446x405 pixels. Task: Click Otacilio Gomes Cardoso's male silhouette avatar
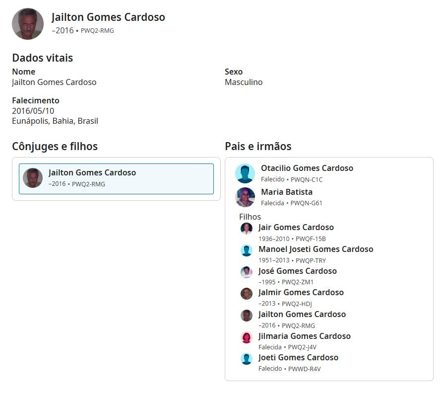coord(245,173)
